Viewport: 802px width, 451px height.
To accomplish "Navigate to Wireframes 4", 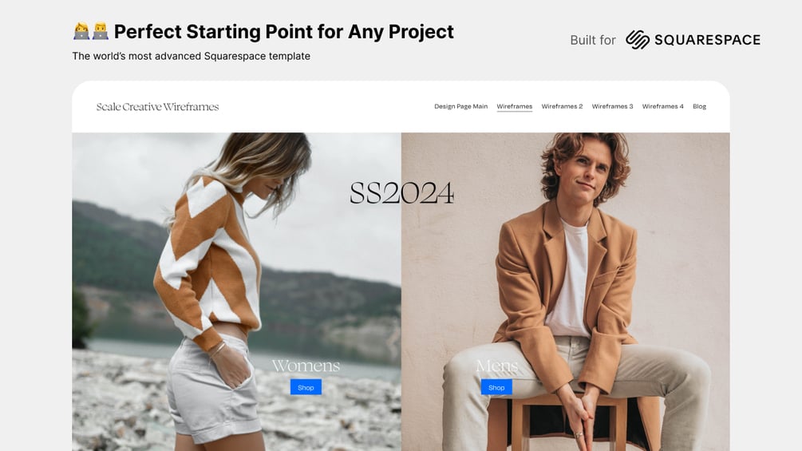I will pos(663,106).
